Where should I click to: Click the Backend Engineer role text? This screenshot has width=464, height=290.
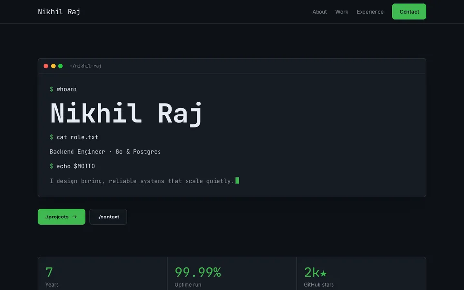pos(105,152)
